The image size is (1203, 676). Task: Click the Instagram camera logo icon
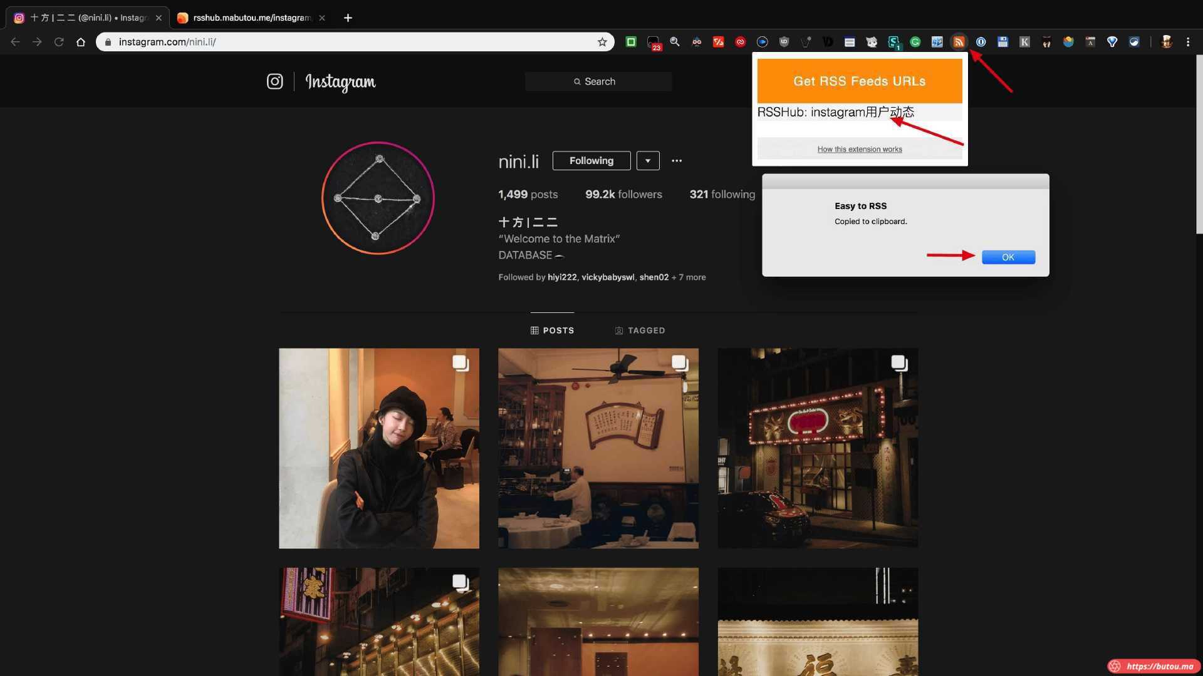tap(274, 81)
